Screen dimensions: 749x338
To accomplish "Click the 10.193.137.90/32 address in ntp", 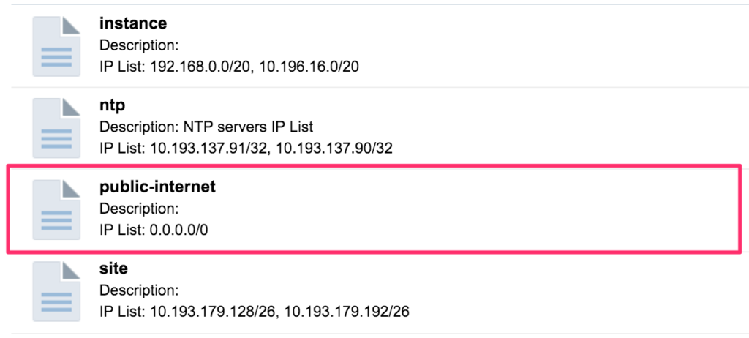I will 334,149.
